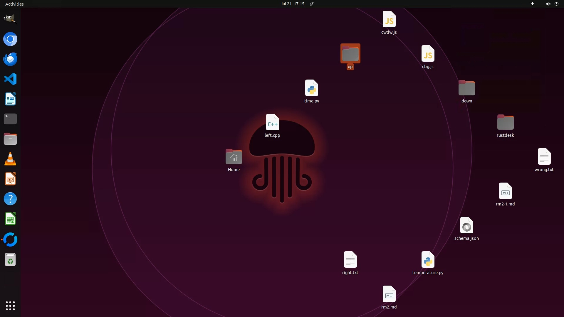Open the Trash icon in dock
Image resolution: width=564 pixels, height=317 pixels.
coord(10,260)
